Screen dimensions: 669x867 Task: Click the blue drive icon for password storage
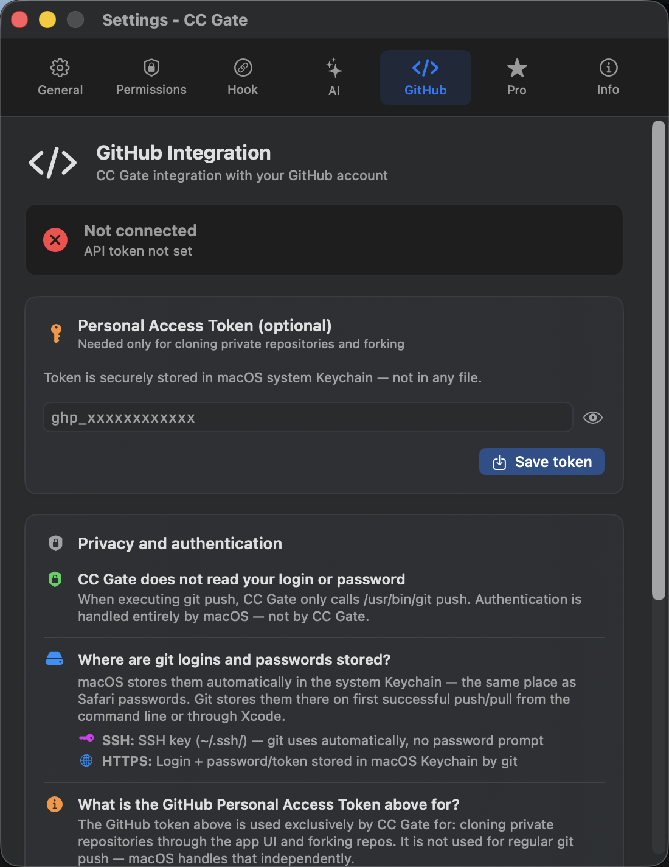click(x=55, y=658)
